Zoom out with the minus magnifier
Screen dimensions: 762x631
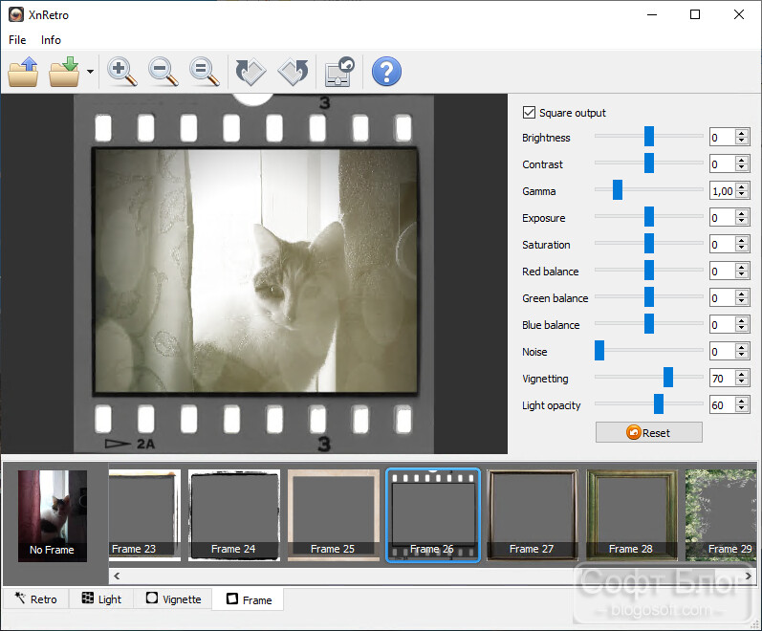coord(163,72)
